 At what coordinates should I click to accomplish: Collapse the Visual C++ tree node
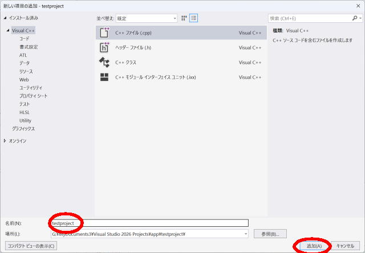click(7, 30)
